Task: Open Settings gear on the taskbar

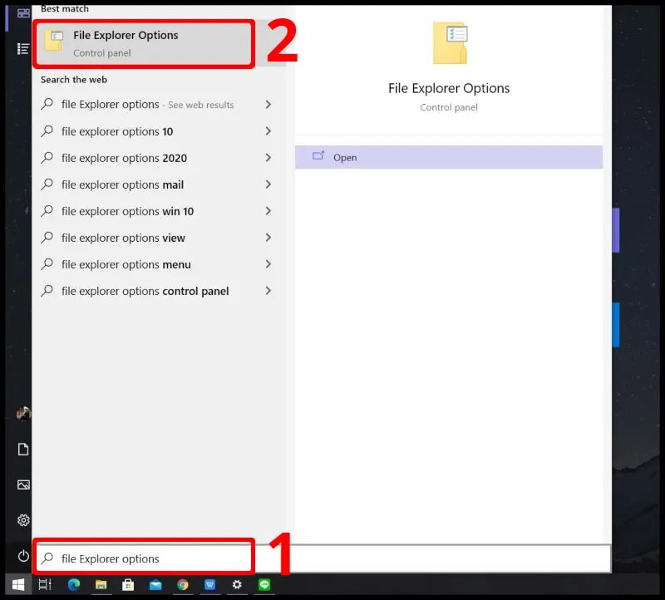Action: coord(237,585)
